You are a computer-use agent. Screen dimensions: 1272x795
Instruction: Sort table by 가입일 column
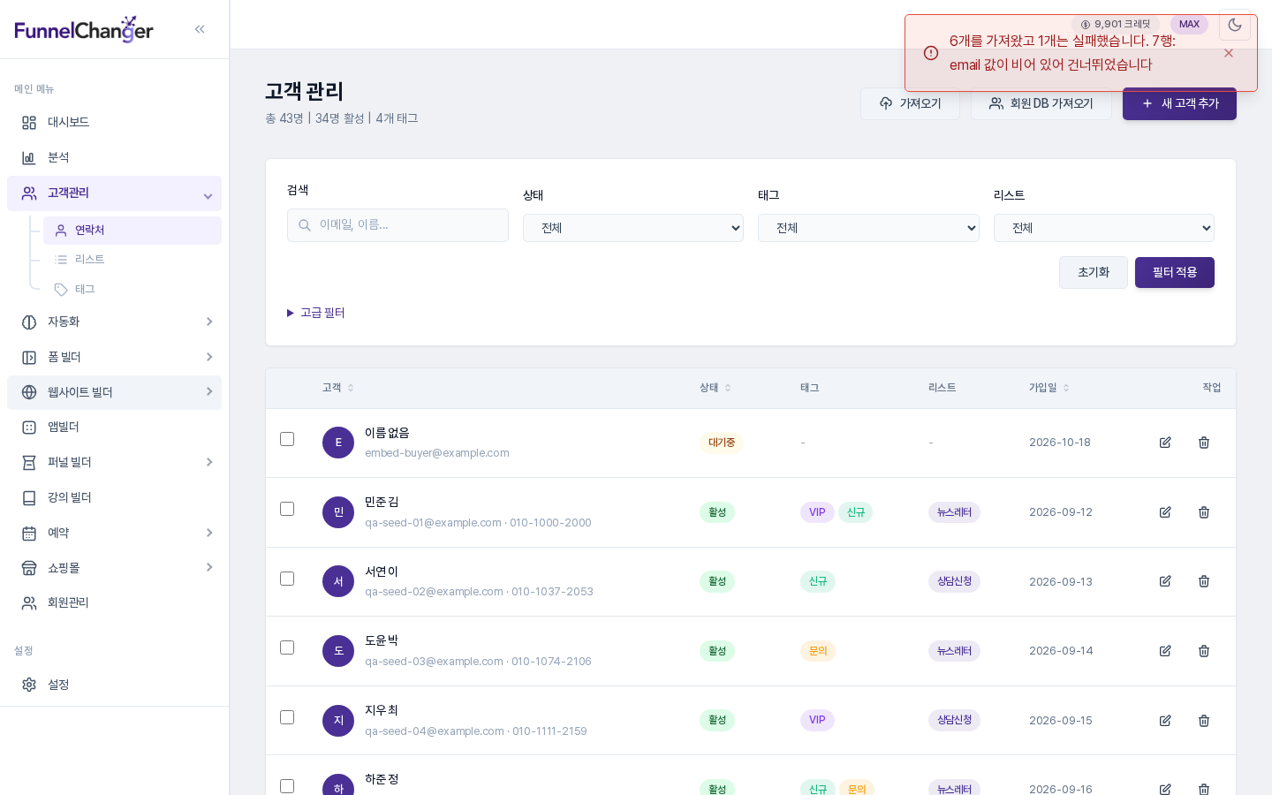pyautogui.click(x=1049, y=388)
